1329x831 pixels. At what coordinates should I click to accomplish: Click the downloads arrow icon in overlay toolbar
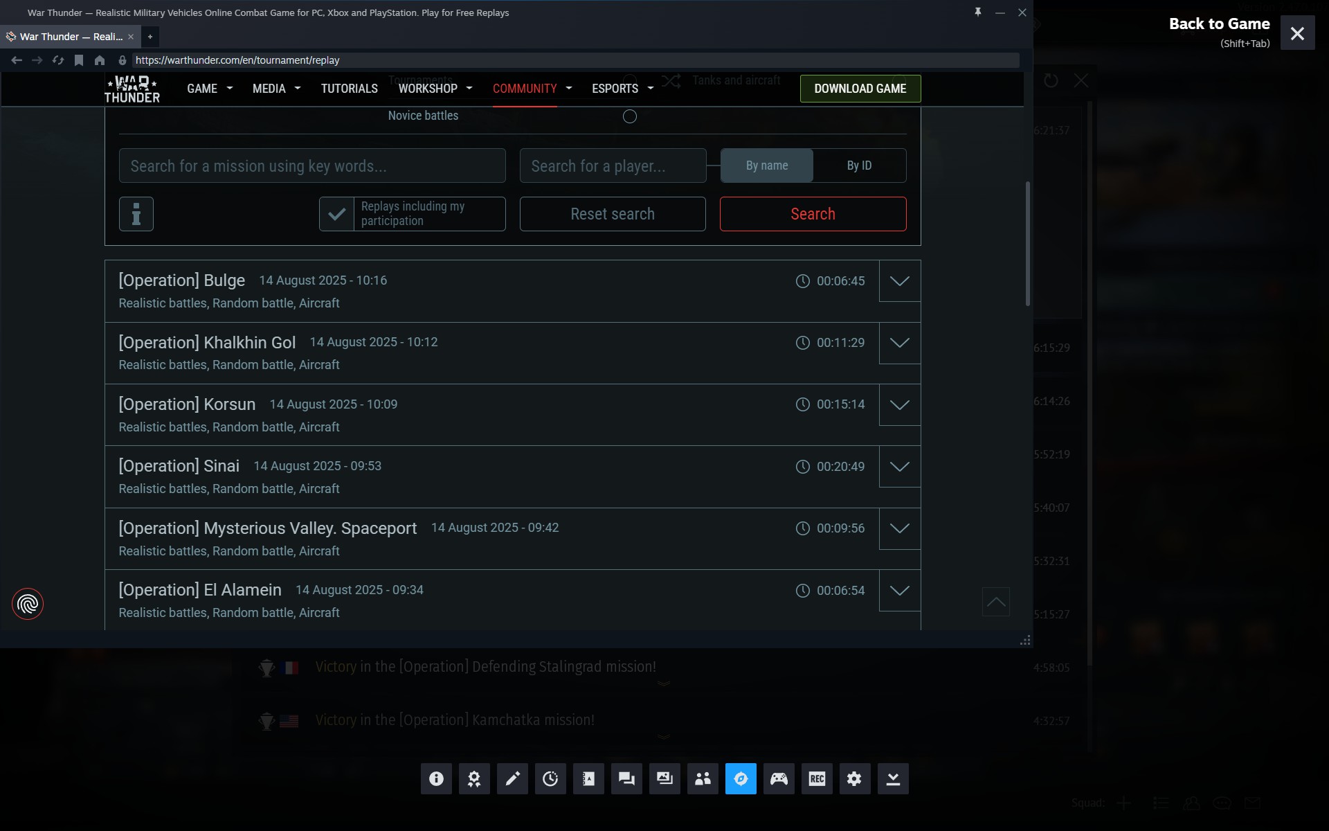pyautogui.click(x=893, y=779)
